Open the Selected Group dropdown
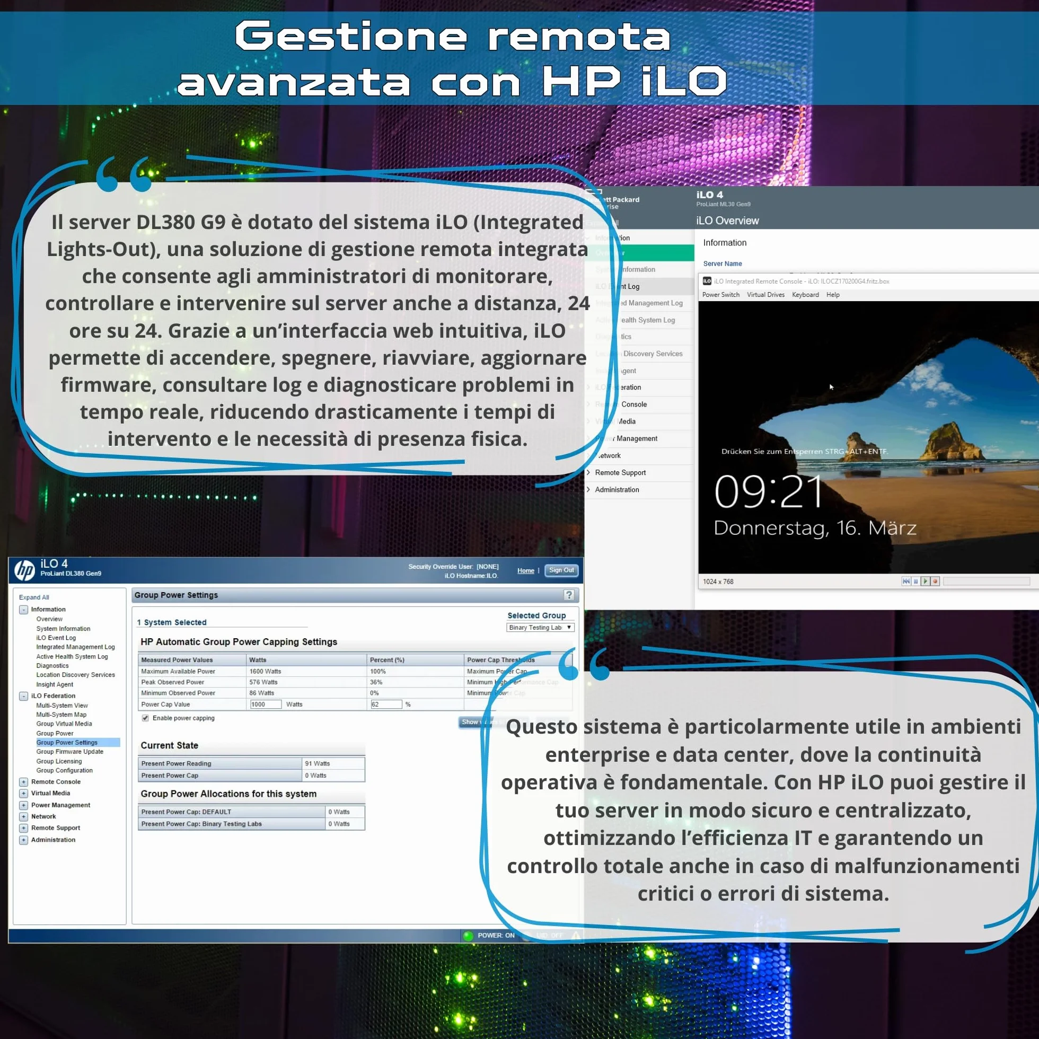This screenshot has width=1039, height=1039. point(541,627)
